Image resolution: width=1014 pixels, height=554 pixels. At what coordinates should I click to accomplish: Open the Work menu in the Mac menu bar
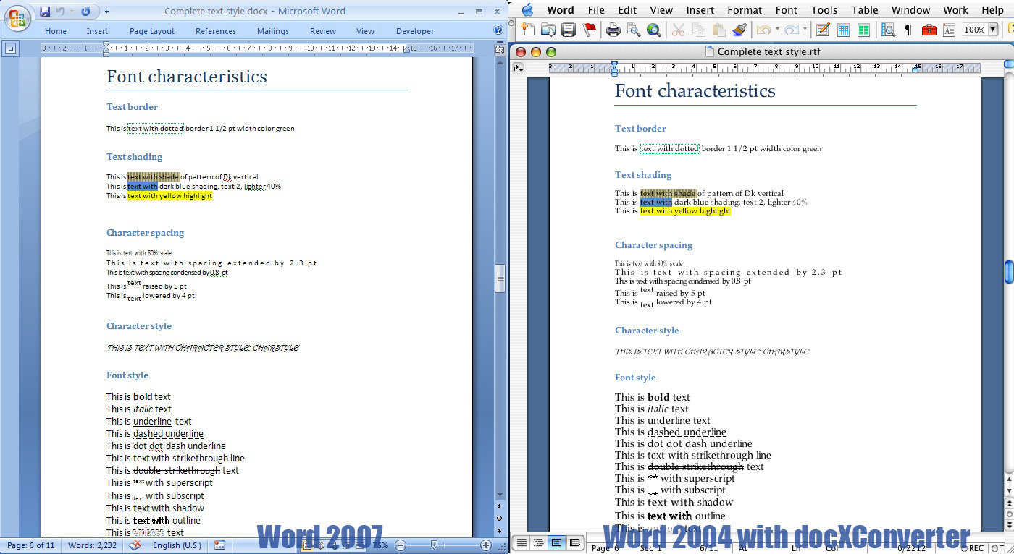pyautogui.click(x=955, y=10)
